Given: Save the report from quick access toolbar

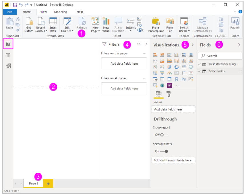Looking at the screenshot, I should coord(15,5).
